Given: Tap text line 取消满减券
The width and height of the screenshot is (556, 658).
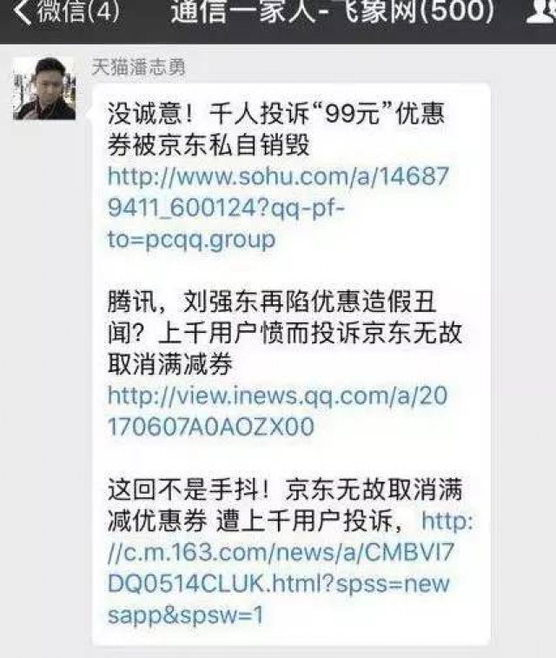Looking at the screenshot, I should (170, 364).
